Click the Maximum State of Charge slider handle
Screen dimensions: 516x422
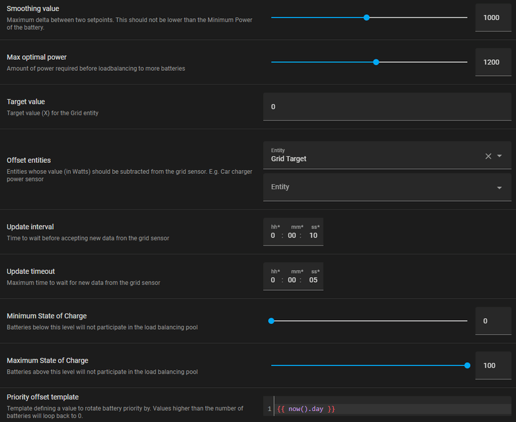point(467,365)
